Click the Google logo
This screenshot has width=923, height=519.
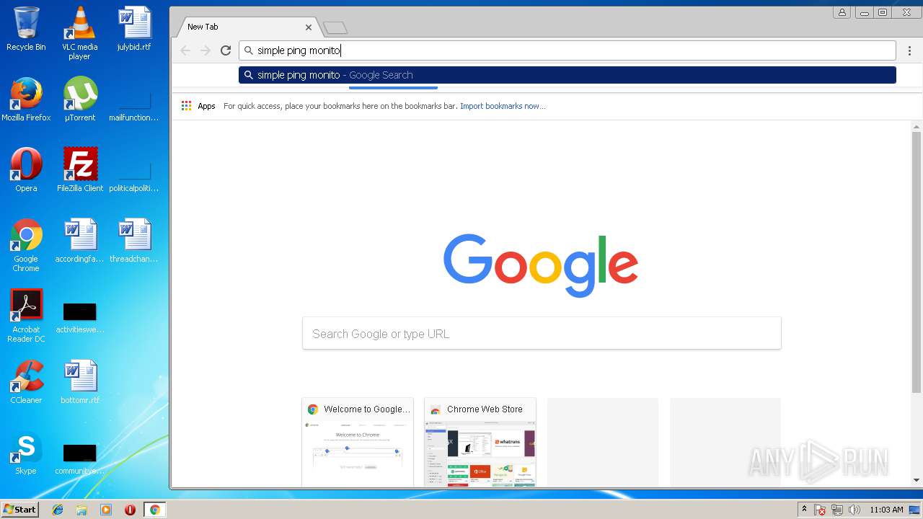click(541, 265)
